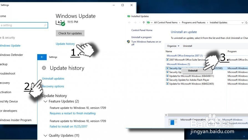Select Find My Device in Settings sidebar

9,101
